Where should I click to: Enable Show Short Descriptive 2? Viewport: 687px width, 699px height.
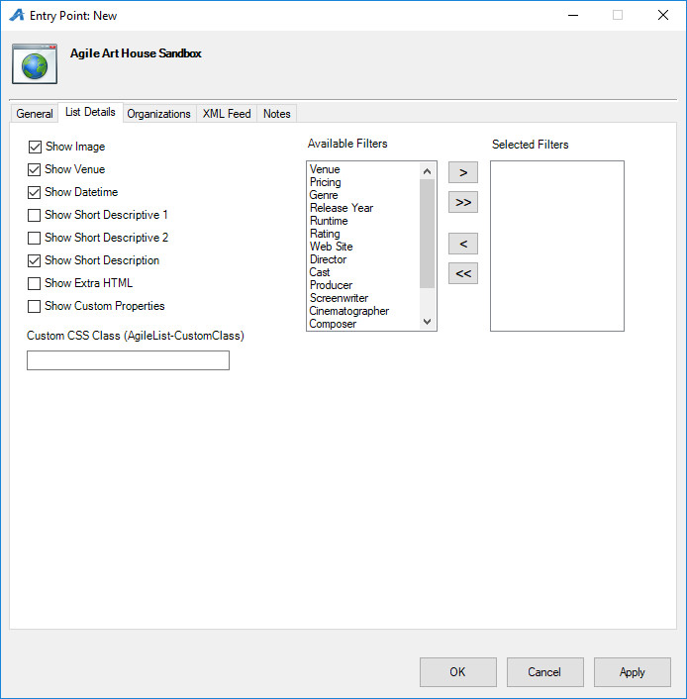[35, 238]
